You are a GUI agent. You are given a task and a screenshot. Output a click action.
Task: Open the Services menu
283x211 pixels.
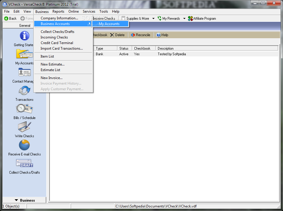pos(89,11)
